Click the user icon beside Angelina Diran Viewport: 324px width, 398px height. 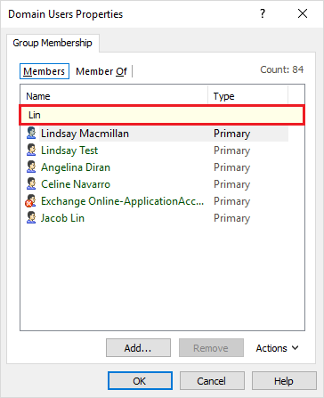(31, 167)
